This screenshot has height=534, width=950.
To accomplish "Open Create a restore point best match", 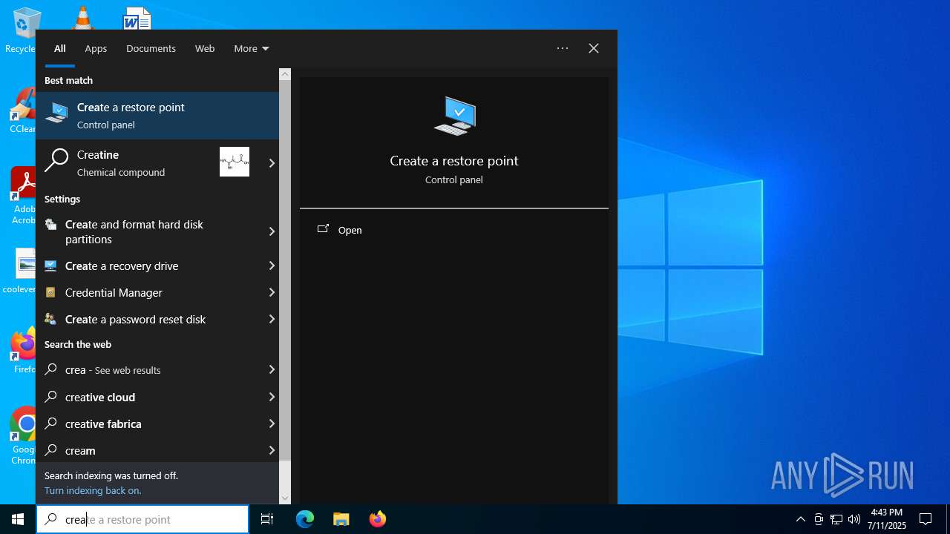I will pyautogui.click(x=157, y=116).
